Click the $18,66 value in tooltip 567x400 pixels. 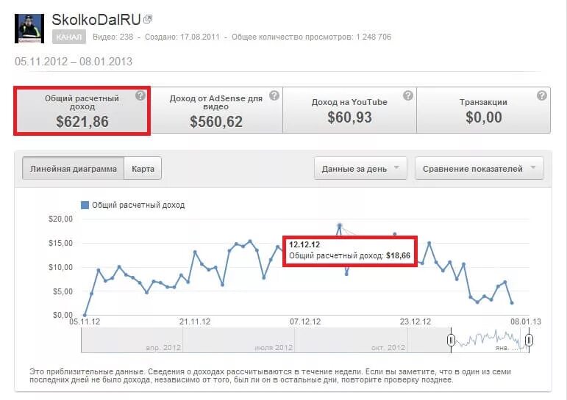(x=398, y=255)
